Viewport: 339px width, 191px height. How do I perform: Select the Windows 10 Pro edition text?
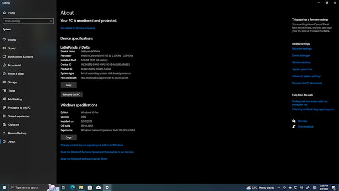[x=89, y=112]
